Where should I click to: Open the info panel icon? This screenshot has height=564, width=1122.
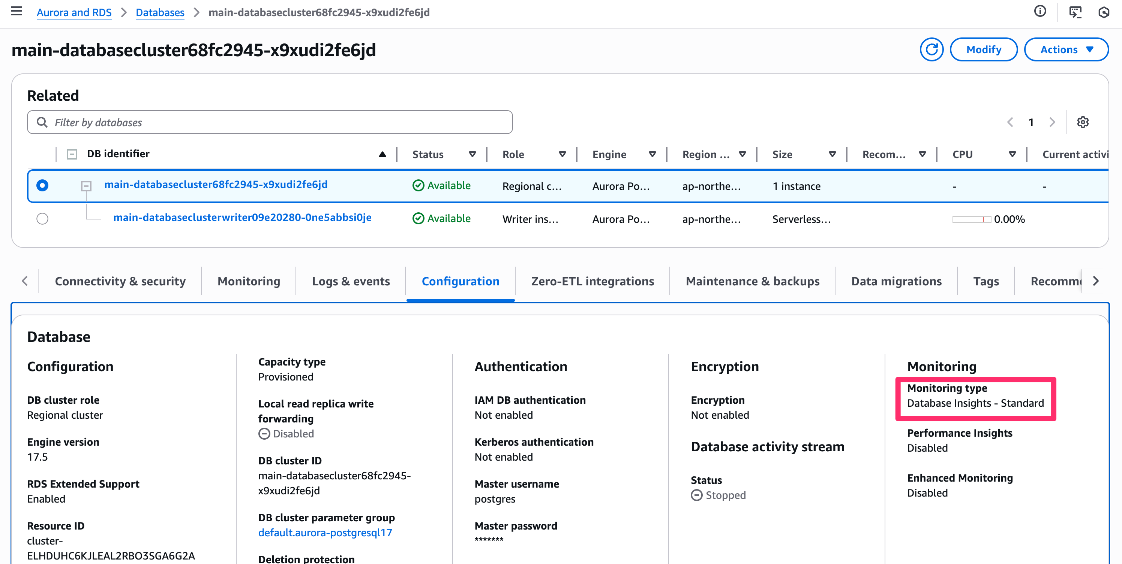(x=1039, y=12)
